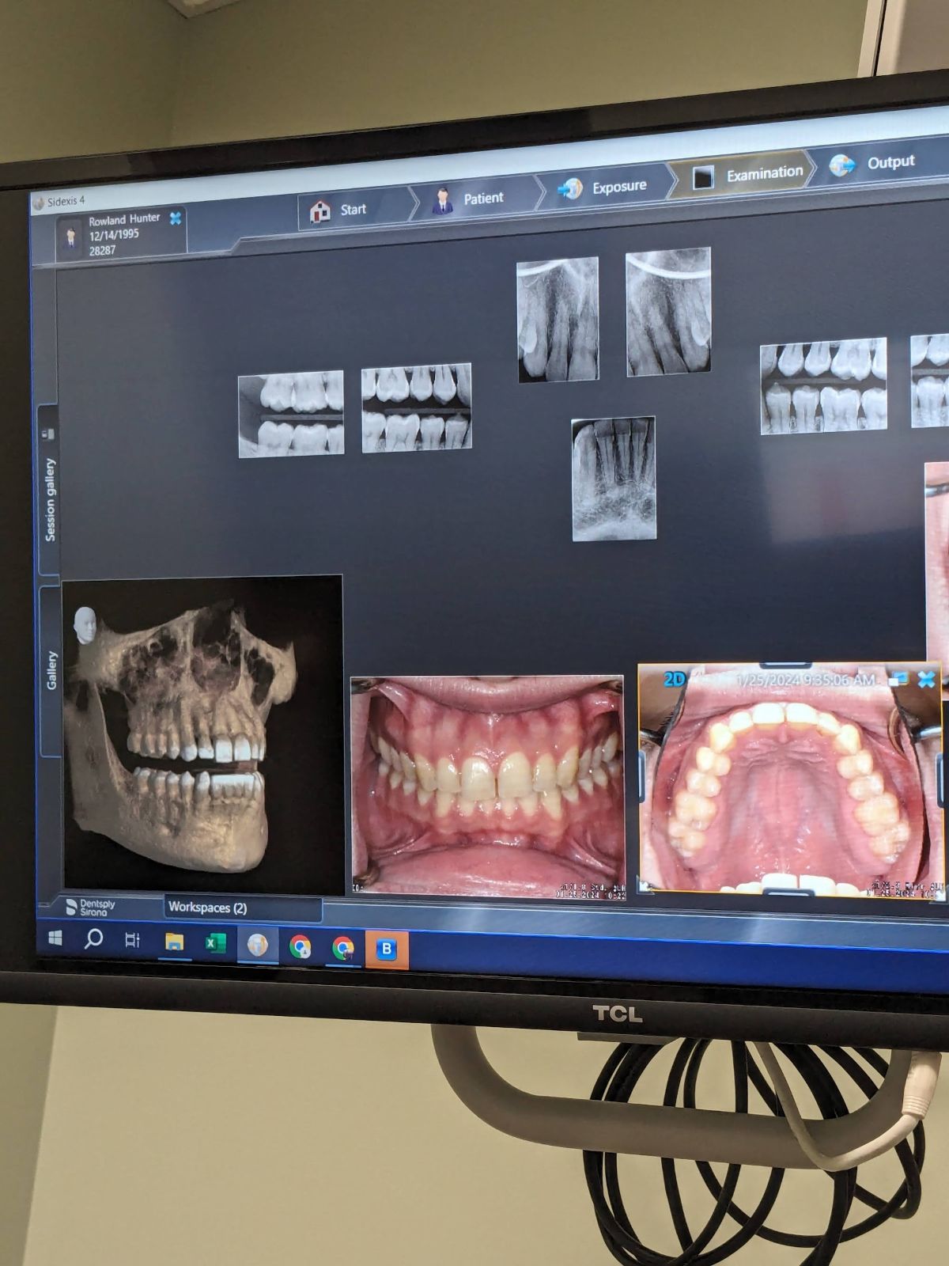The width and height of the screenshot is (949, 1266).
Task: Select the upper left periapical X-ray
Action: (558, 319)
